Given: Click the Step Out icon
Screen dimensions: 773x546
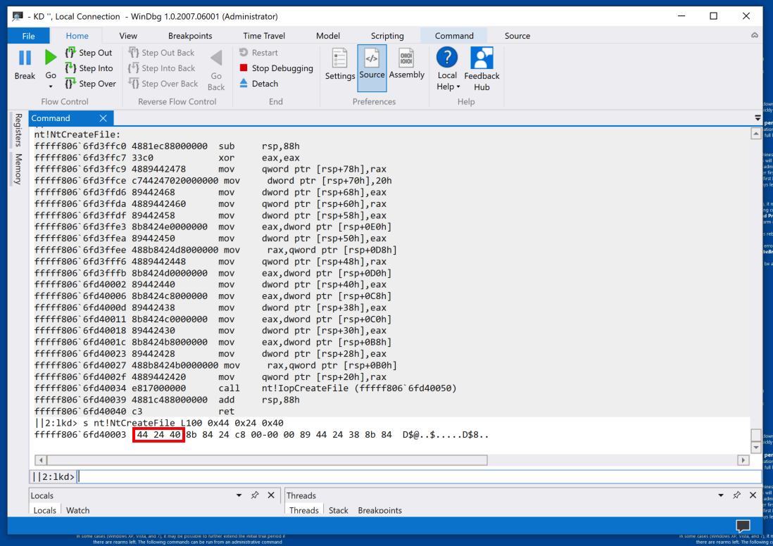Looking at the screenshot, I should pos(70,53).
